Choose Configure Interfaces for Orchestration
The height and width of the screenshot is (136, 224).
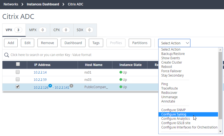click(189, 127)
